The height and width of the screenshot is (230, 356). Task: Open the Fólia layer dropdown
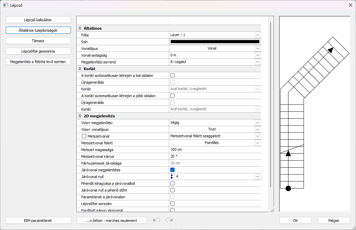[x=258, y=35]
